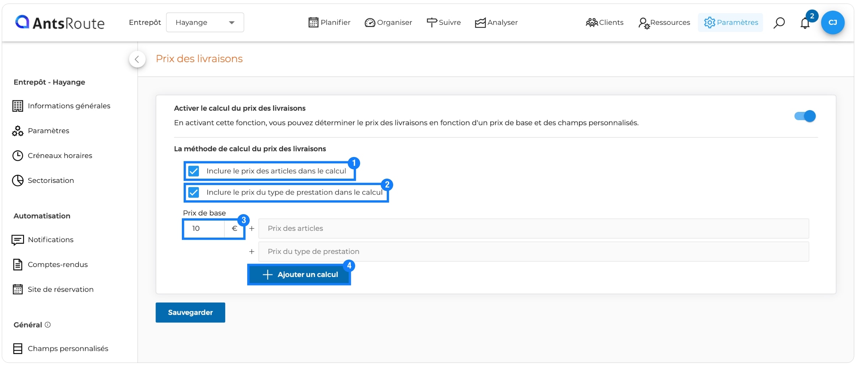Open the Hayange warehouse dropdown
The width and height of the screenshot is (856, 369).
point(205,22)
